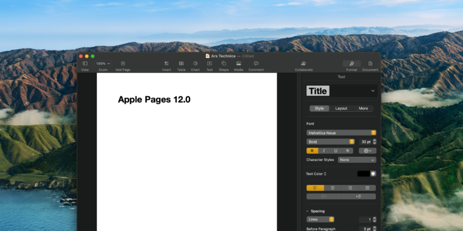Image resolution: width=463 pixels, height=231 pixels.
Task: Open the Text Color type selector
Action: 316,174
